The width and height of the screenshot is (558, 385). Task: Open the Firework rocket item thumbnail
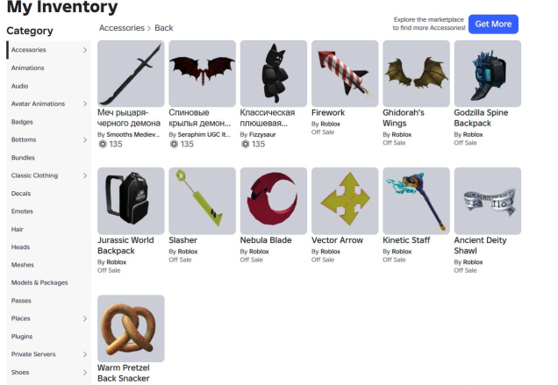point(345,74)
